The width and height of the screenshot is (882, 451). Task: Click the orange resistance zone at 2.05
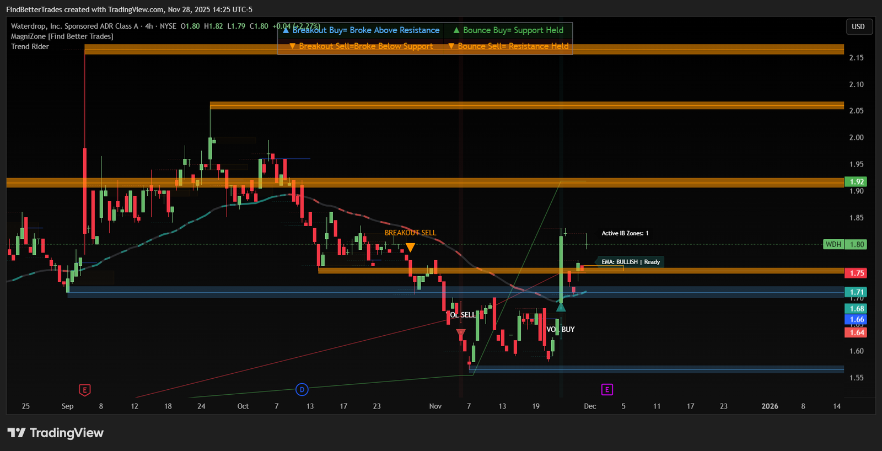(526, 105)
